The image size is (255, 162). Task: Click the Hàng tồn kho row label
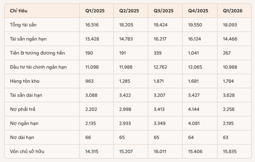coord(25,81)
